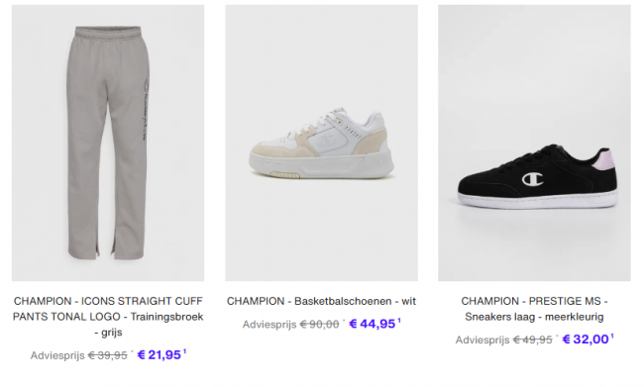The width and height of the screenshot is (644, 387).
Task: Click the footnote marker after € 32,00
Action: (612, 336)
